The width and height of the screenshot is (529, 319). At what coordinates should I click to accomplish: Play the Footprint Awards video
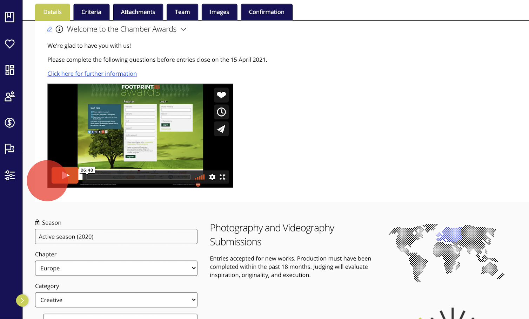point(64,175)
